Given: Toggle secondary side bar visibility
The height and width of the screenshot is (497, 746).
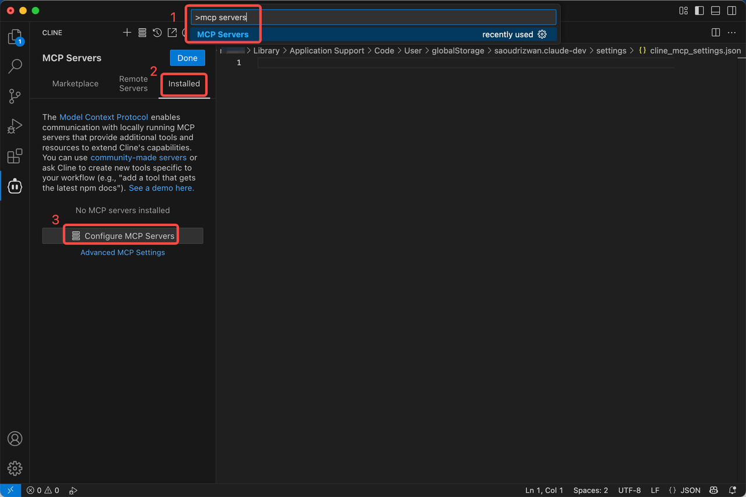Looking at the screenshot, I should pos(731,10).
